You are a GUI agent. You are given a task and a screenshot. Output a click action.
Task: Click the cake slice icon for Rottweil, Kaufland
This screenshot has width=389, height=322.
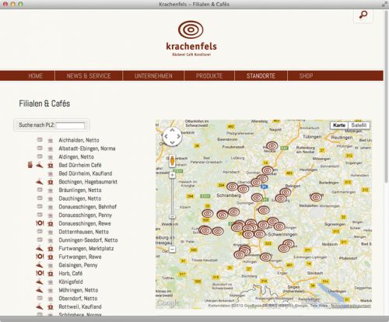[40, 306]
